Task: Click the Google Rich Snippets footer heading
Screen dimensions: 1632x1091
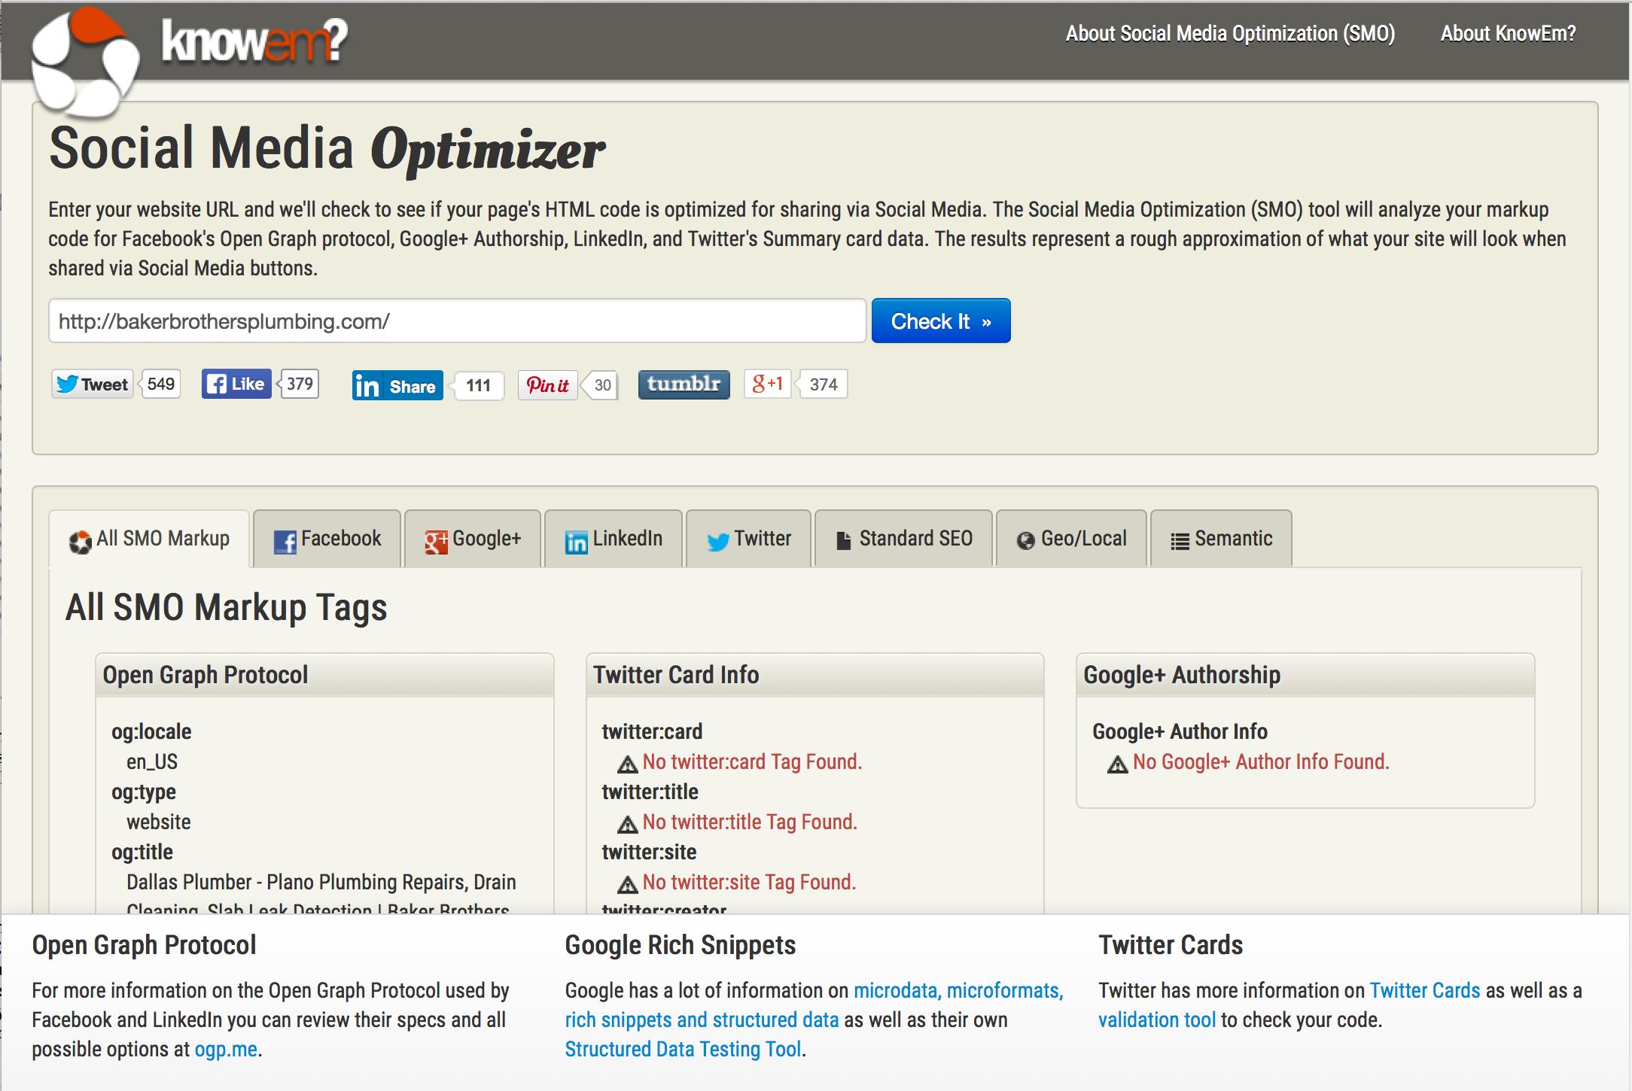Action: pyautogui.click(x=681, y=945)
